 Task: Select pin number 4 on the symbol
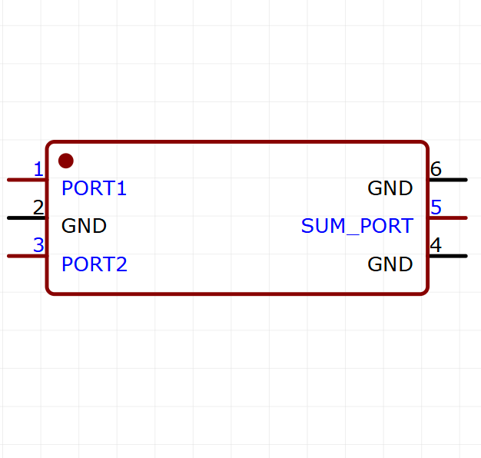[x=436, y=245]
